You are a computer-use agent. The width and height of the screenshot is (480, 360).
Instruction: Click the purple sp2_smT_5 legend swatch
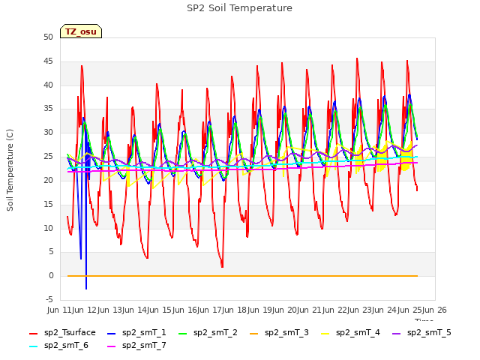[x=397, y=333]
